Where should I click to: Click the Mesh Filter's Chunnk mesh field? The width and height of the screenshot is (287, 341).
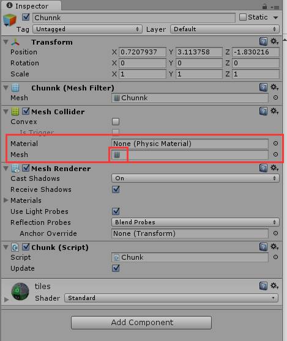point(190,98)
